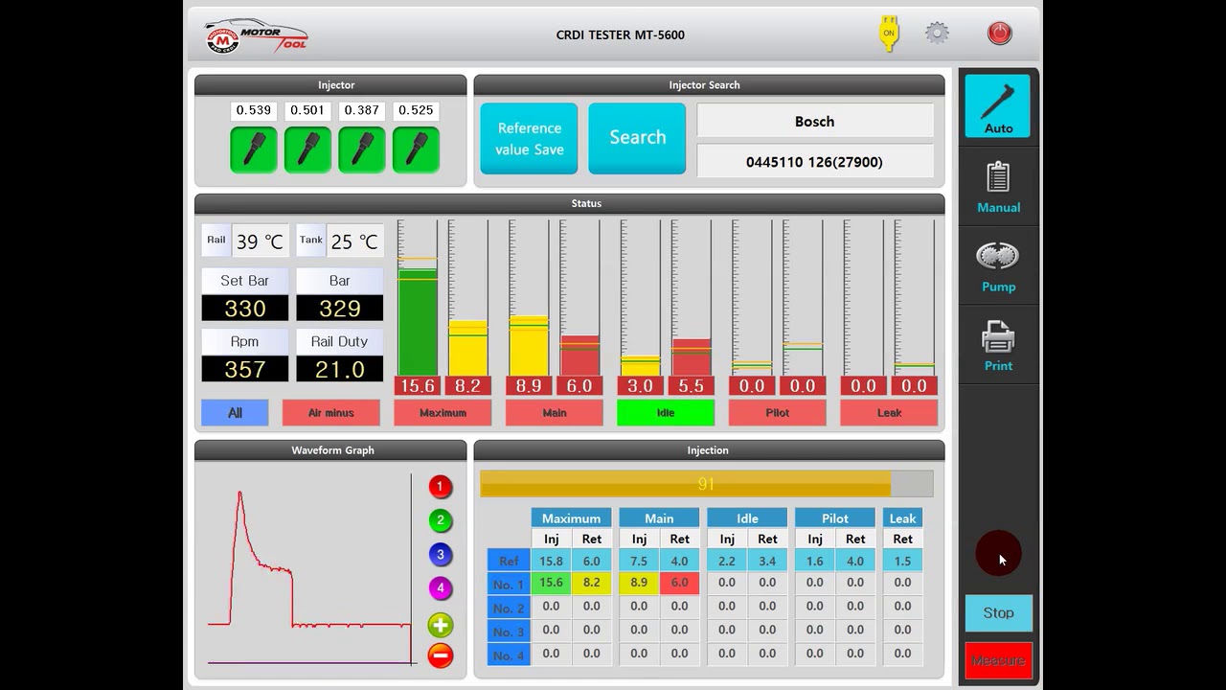Click the Motor Tool logo

(257, 35)
